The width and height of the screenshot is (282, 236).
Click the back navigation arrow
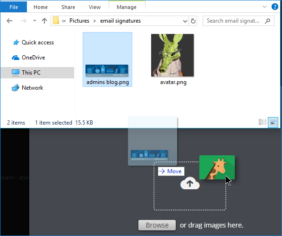[x=9, y=21]
